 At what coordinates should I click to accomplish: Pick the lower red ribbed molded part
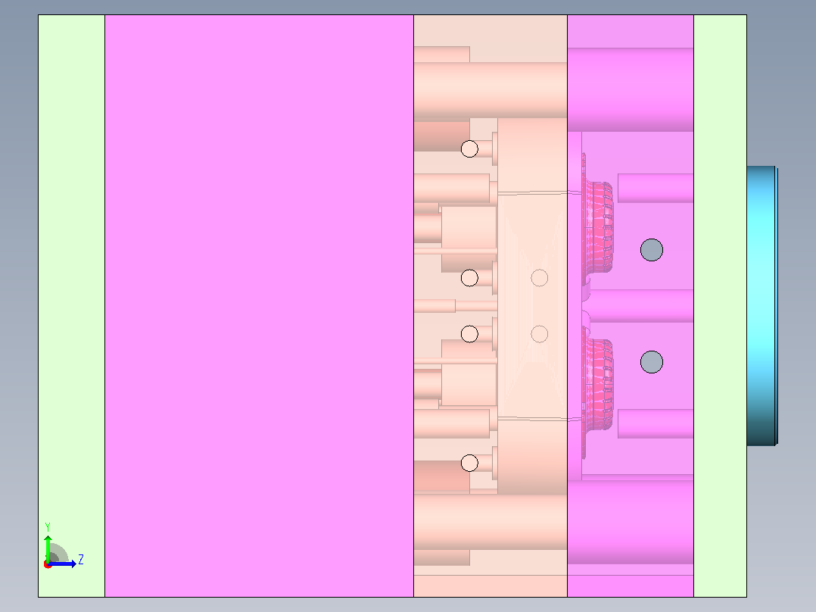598,384
